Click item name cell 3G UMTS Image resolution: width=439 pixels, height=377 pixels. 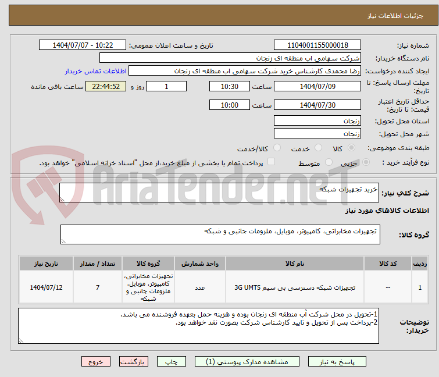coord(295,287)
